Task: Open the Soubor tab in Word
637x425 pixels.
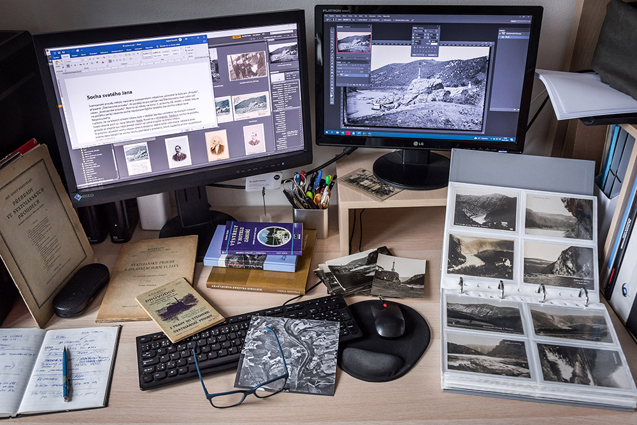Action: [57, 58]
